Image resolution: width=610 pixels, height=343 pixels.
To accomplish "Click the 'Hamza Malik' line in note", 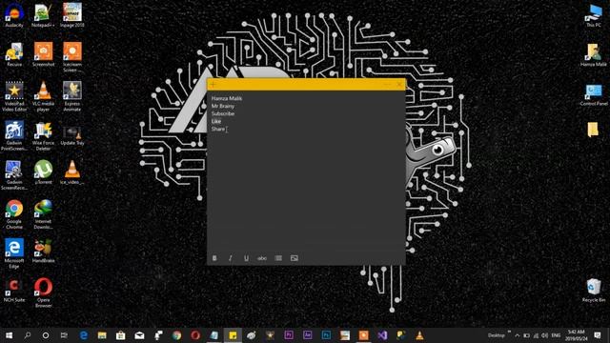I will click(227, 98).
